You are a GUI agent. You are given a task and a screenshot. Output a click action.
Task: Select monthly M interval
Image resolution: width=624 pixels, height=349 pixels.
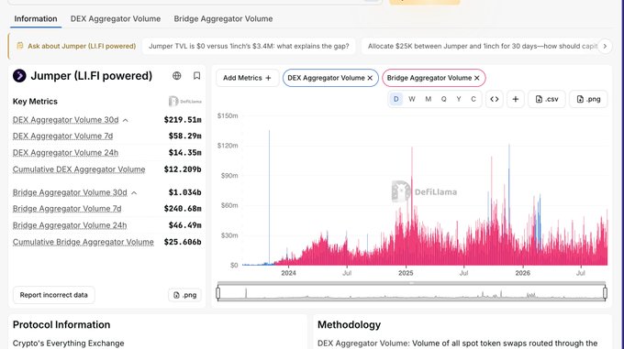pyautogui.click(x=429, y=99)
